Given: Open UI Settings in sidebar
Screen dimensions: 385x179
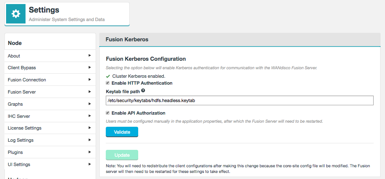Looking at the screenshot, I should [x=50, y=164].
